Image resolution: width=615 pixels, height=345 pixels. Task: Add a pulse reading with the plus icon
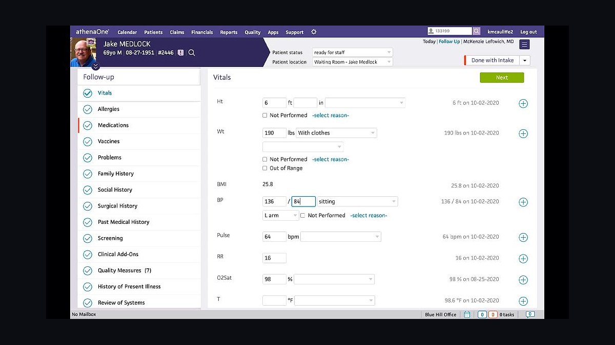coord(523,238)
